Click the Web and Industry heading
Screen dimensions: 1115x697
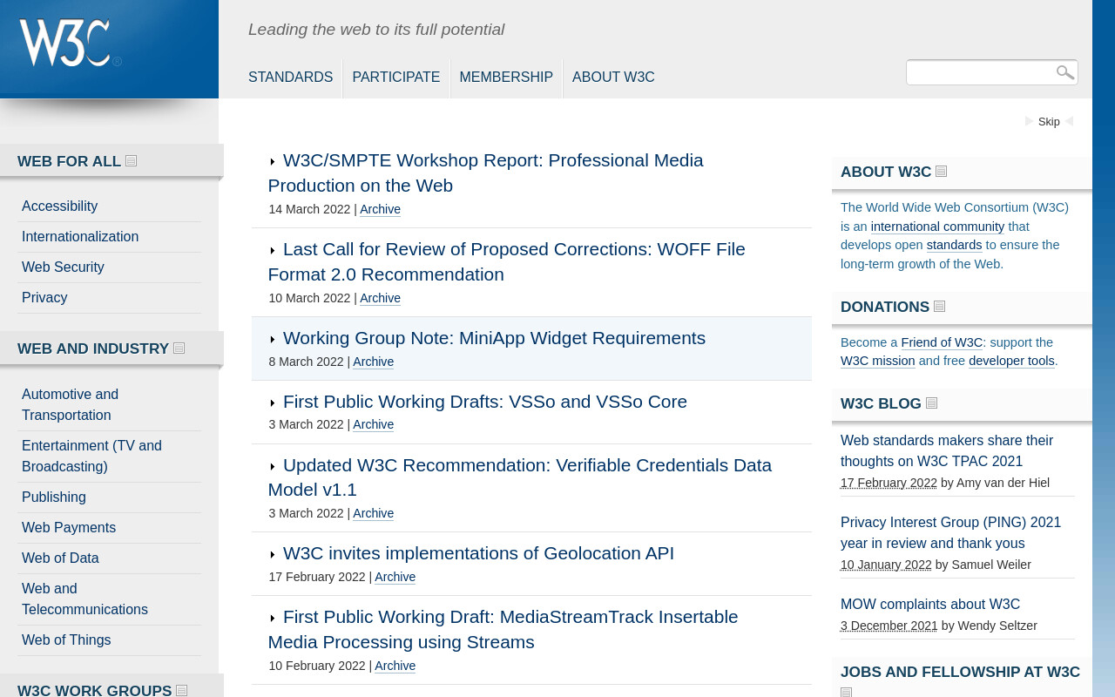click(93, 348)
